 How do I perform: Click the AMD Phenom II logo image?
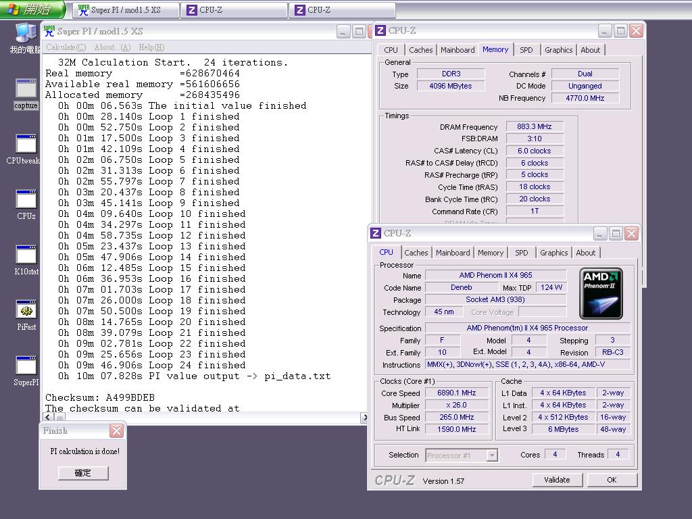click(x=601, y=293)
